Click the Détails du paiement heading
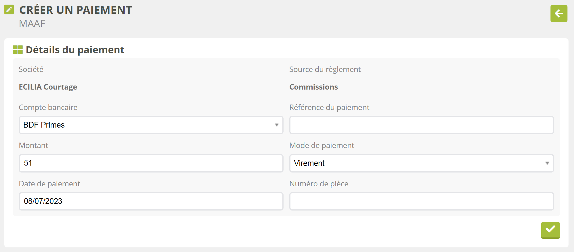 pyautogui.click(x=75, y=50)
